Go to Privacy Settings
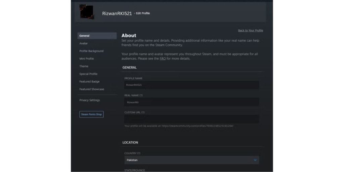This screenshot has height=172, width=344. 89,100
